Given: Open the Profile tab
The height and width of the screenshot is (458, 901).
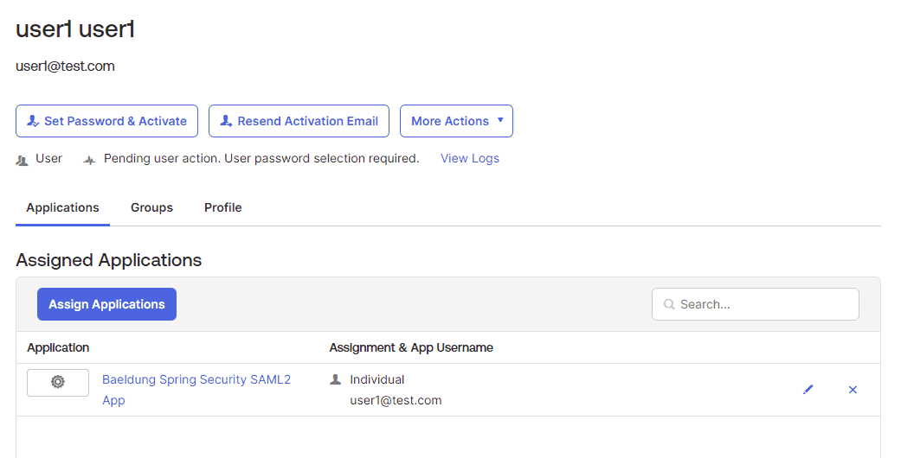Looking at the screenshot, I should (x=222, y=207).
